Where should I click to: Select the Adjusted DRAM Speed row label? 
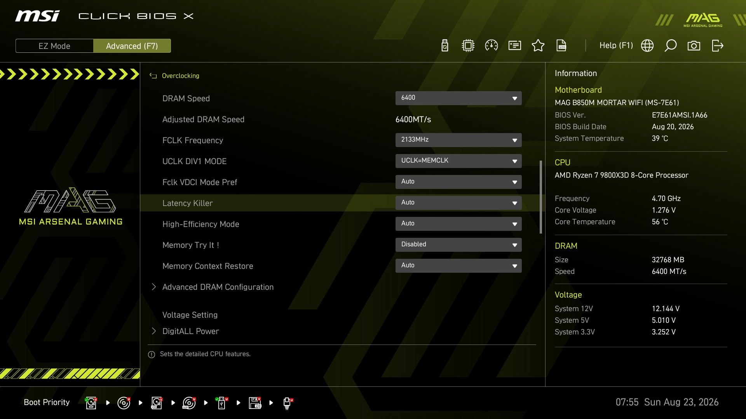click(203, 119)
